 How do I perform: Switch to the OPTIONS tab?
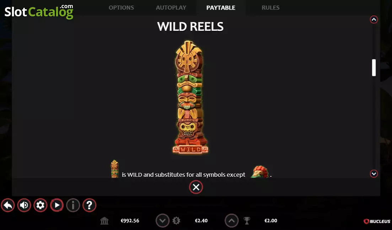121,8
